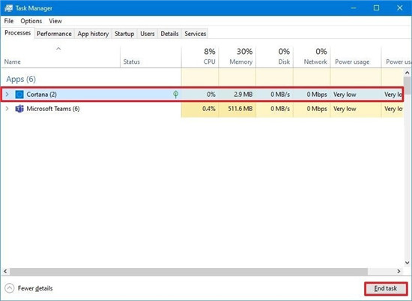The width and height of the screenshot is (412, 301).
Task: Sort by the Disk column header
Action: pyautogui.click(x=275, y=56)
